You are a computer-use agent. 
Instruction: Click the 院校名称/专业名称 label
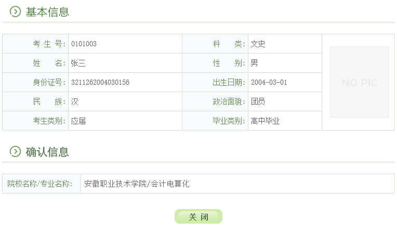pyautogui.click(x=40, y=184)
